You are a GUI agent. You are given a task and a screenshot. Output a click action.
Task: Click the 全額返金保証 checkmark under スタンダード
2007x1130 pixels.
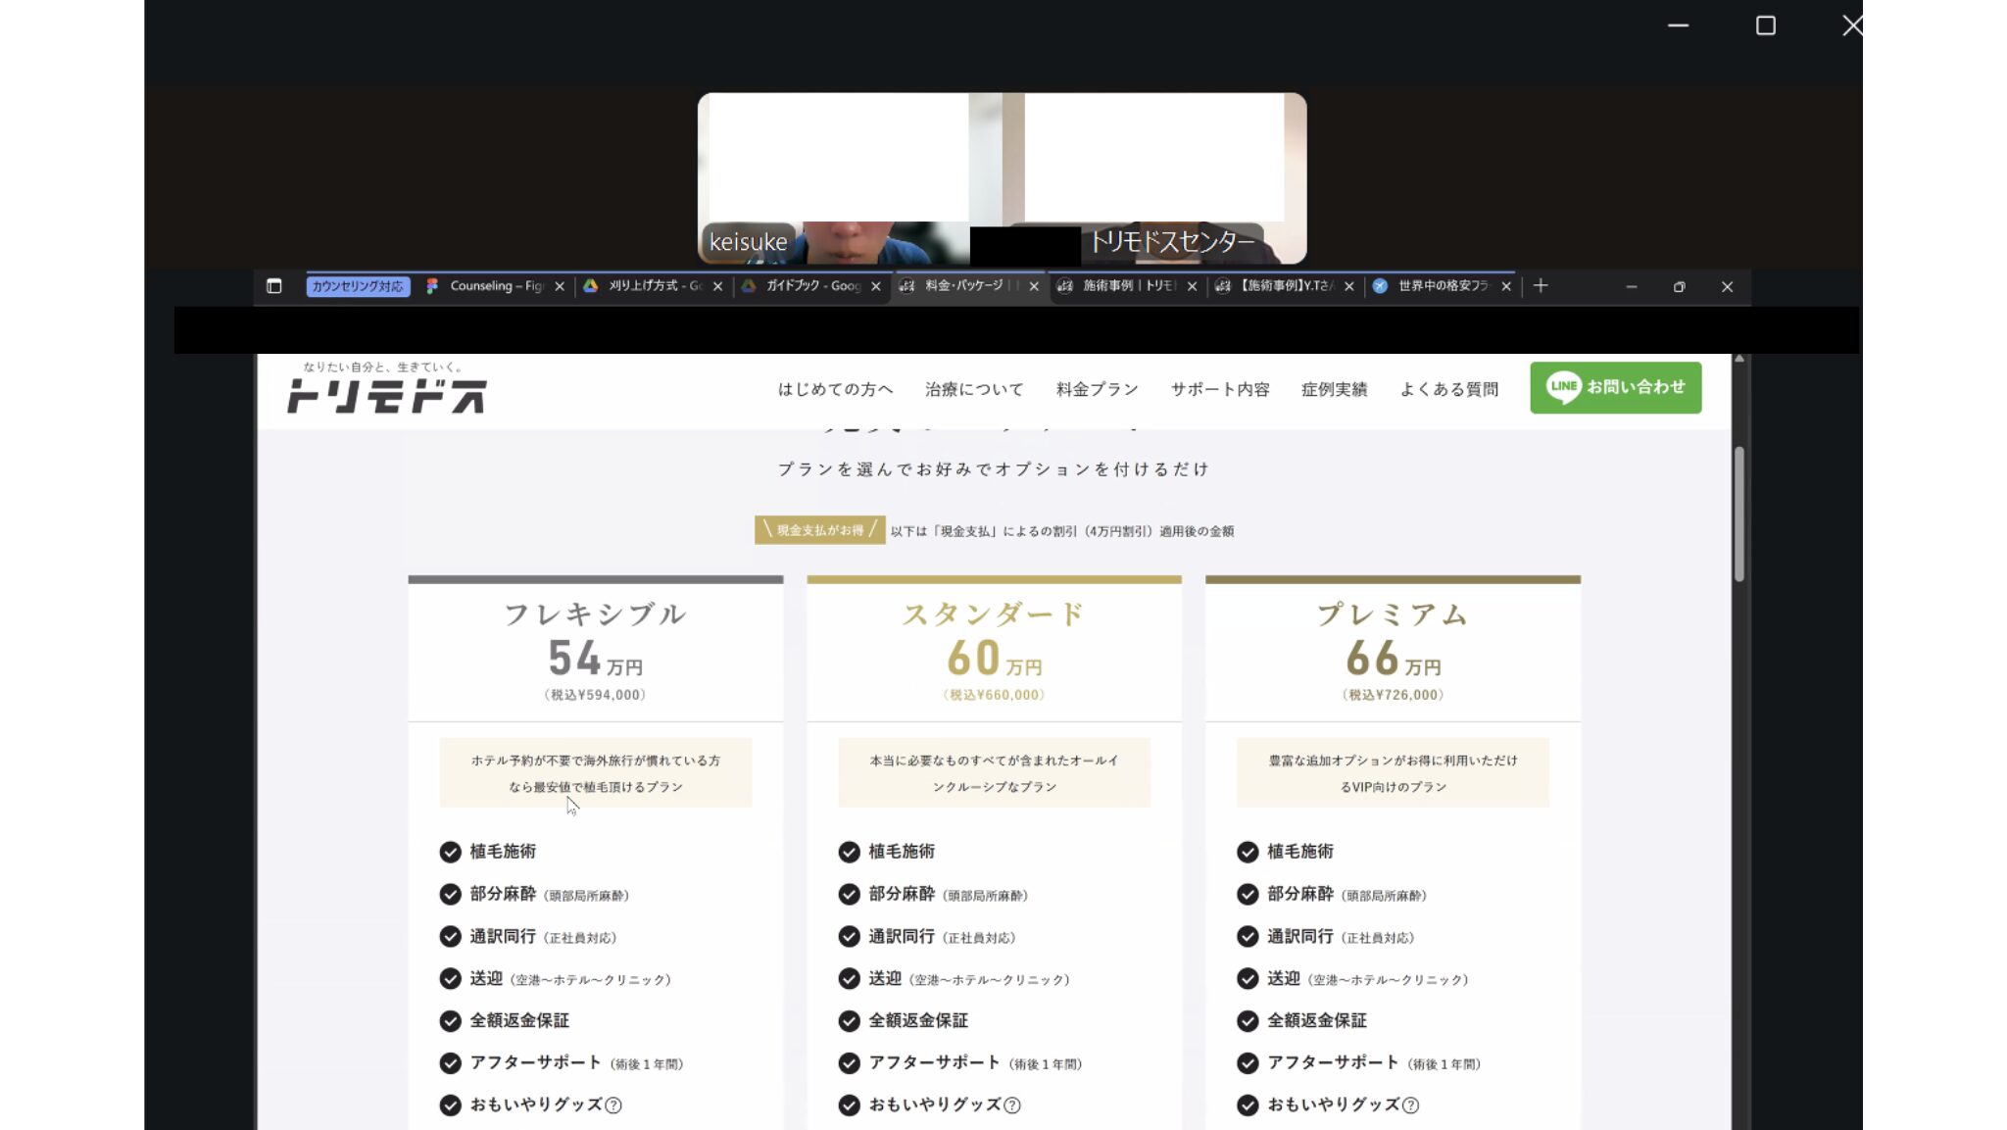click(849, 1021)
